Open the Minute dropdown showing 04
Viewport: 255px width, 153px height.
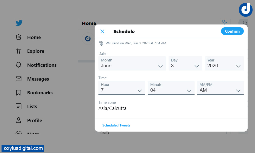pos(171,88)
